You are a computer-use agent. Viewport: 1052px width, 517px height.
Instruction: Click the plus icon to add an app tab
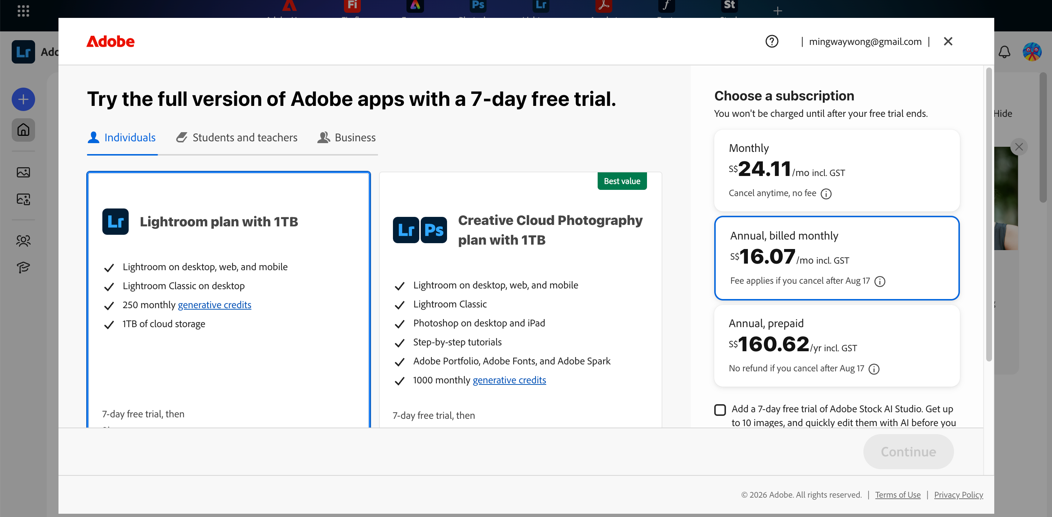(x=777, y=11)
